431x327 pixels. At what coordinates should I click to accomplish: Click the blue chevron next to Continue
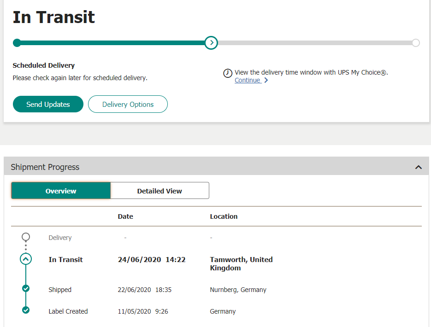266,80
